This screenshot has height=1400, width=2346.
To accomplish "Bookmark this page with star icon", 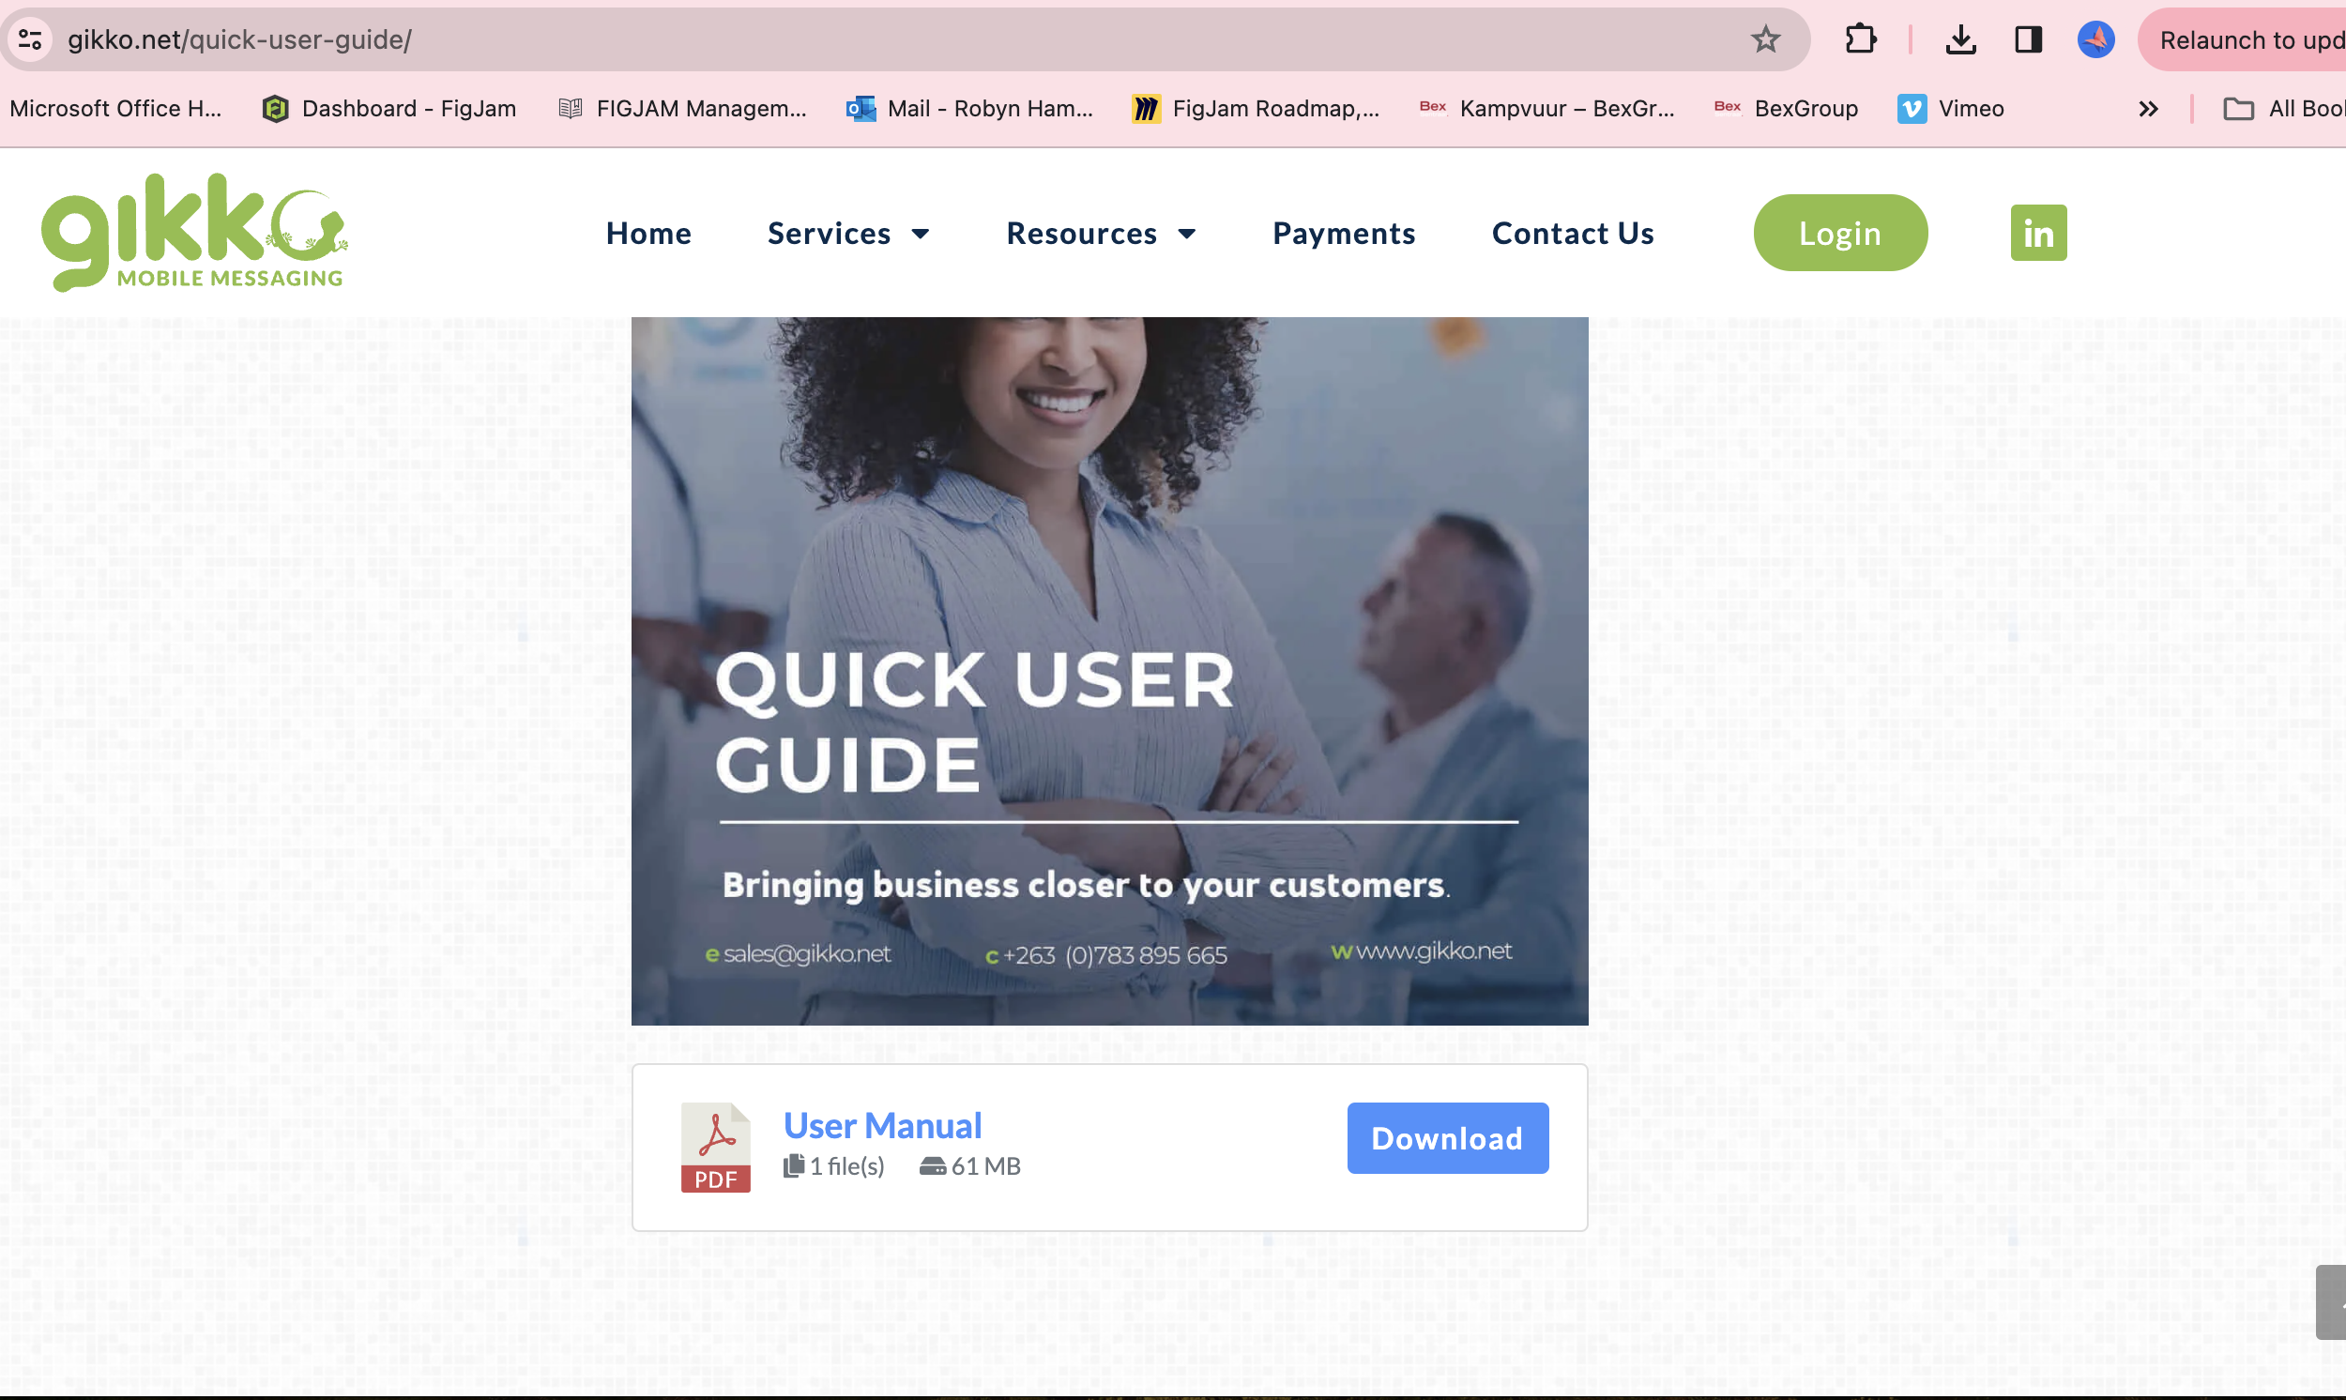I will (x=1765, y=39).
